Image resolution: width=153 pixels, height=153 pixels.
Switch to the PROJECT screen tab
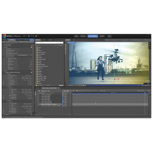point(83,36)
